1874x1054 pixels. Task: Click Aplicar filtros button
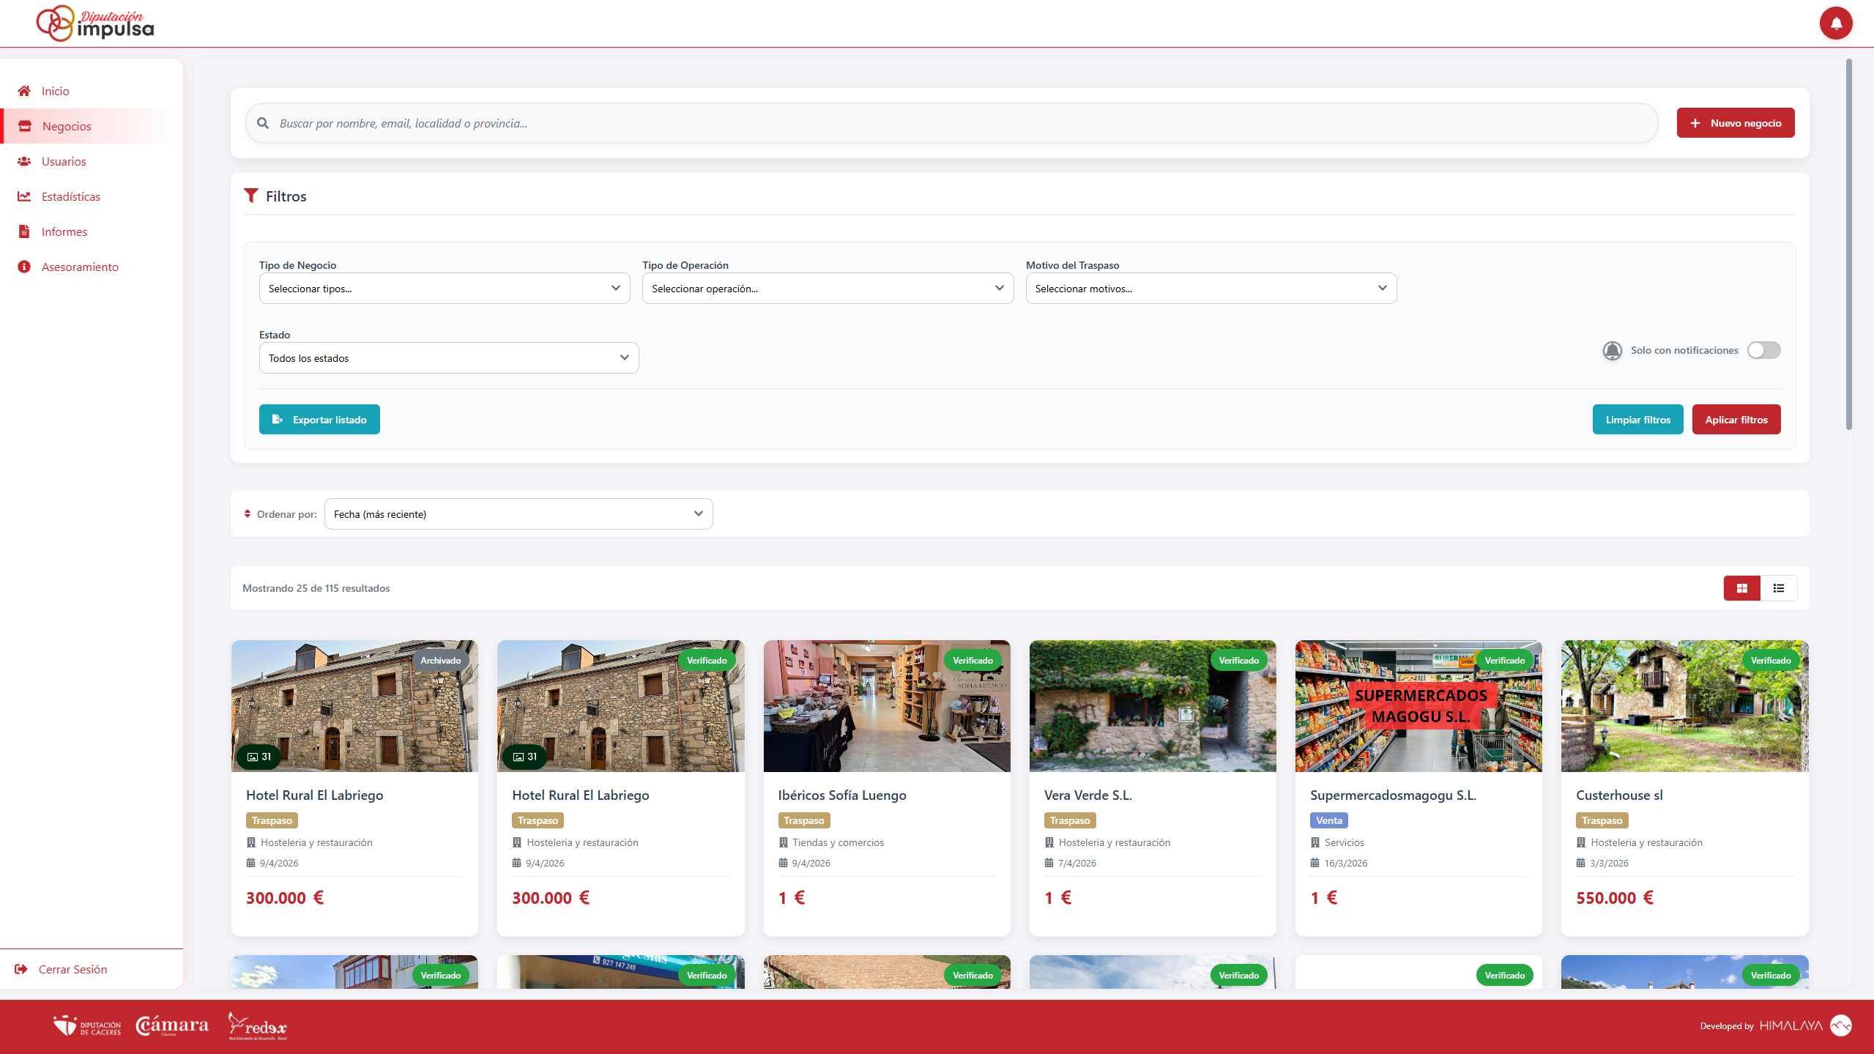(1736, 420)
